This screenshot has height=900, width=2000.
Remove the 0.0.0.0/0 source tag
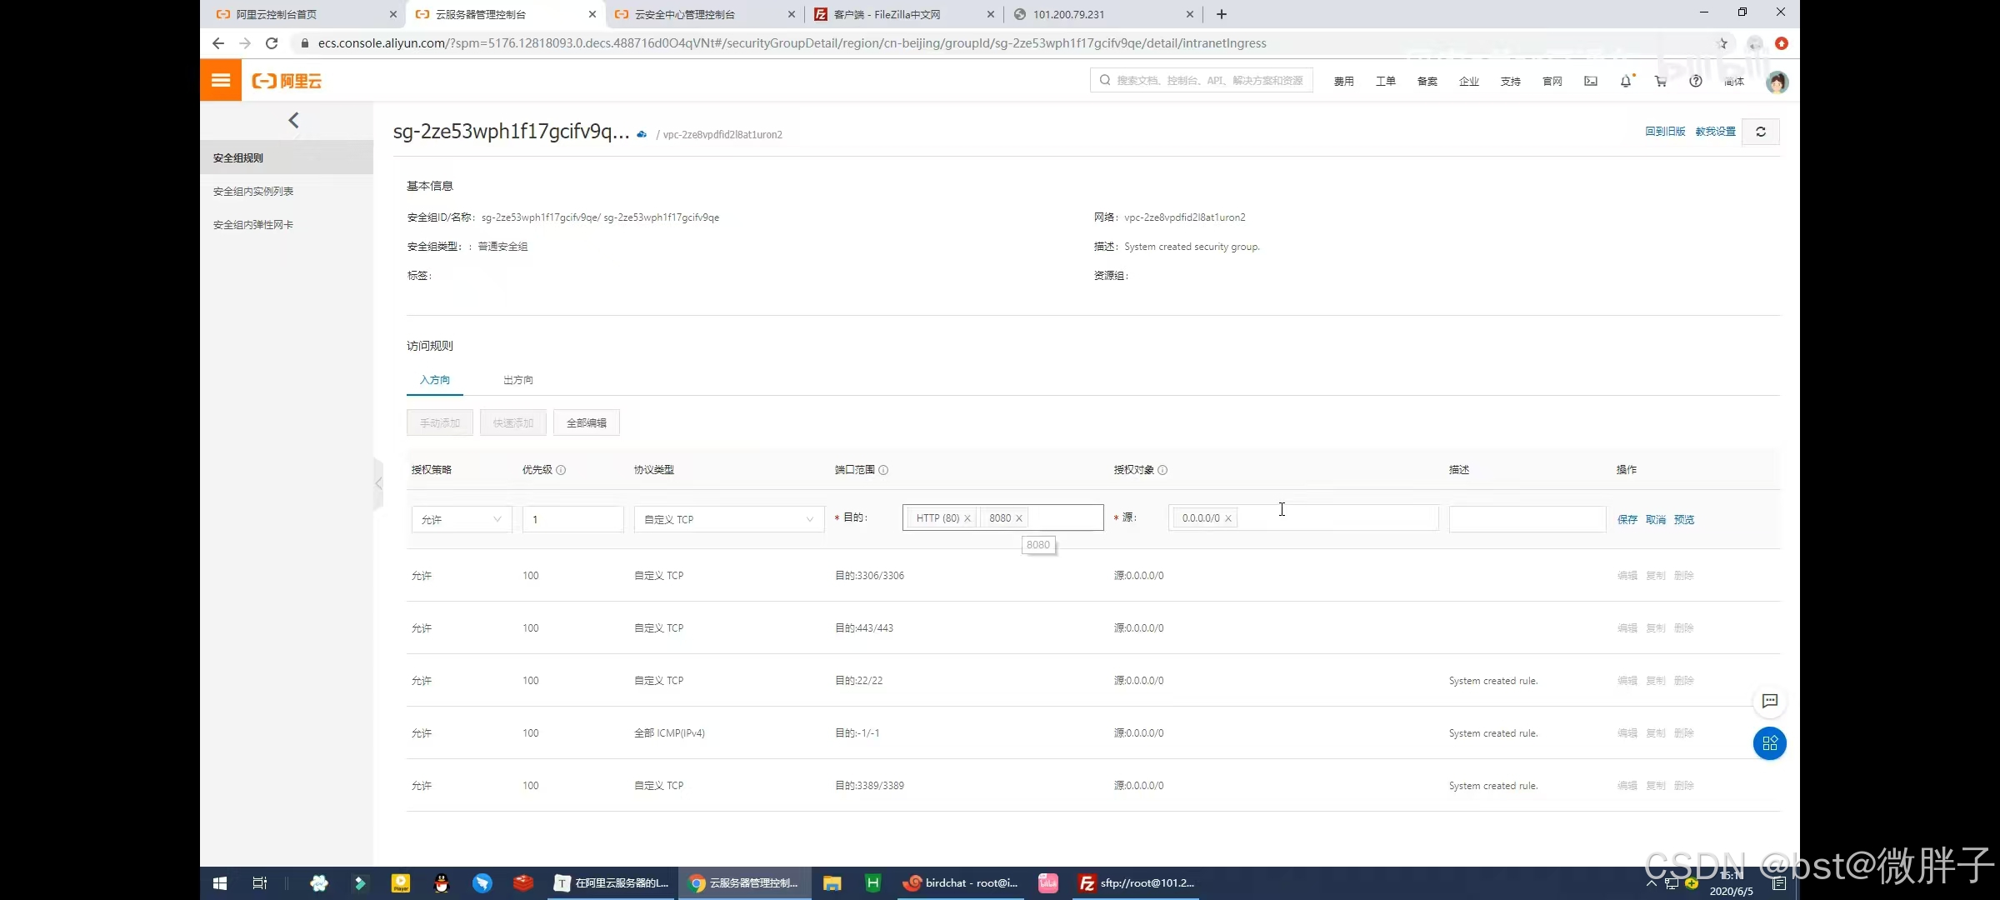coord(1227,518)
